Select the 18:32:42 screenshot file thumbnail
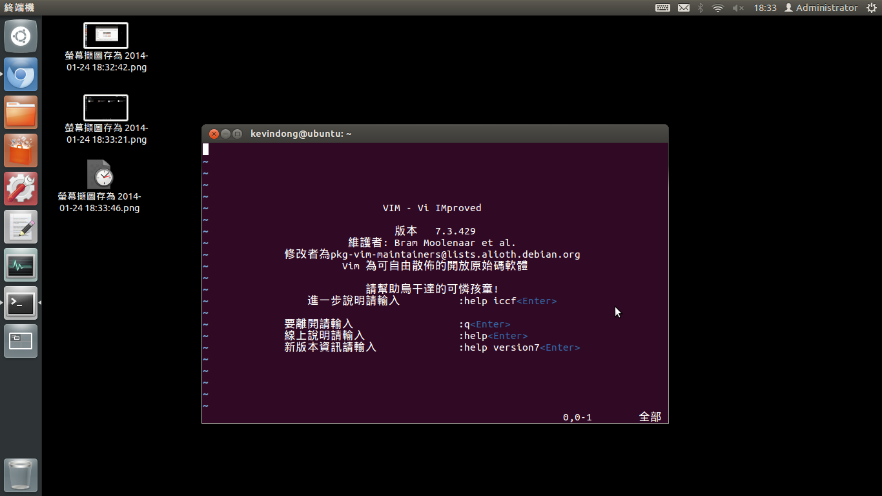 tap(106, 36)
